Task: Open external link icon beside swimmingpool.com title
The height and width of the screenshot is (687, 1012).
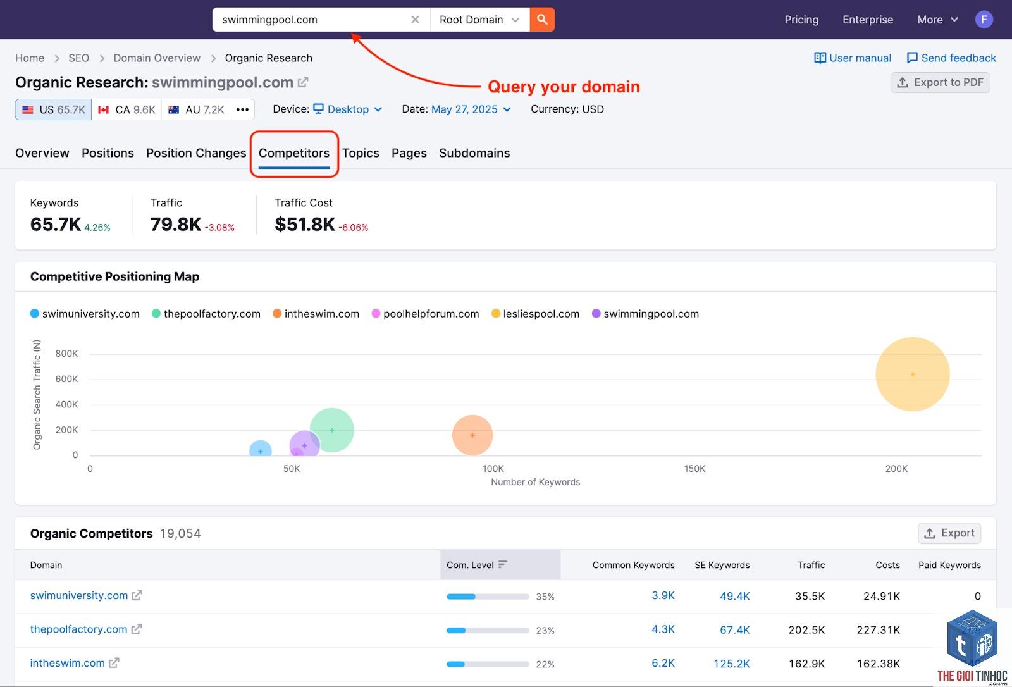Action: pos(303,82)
